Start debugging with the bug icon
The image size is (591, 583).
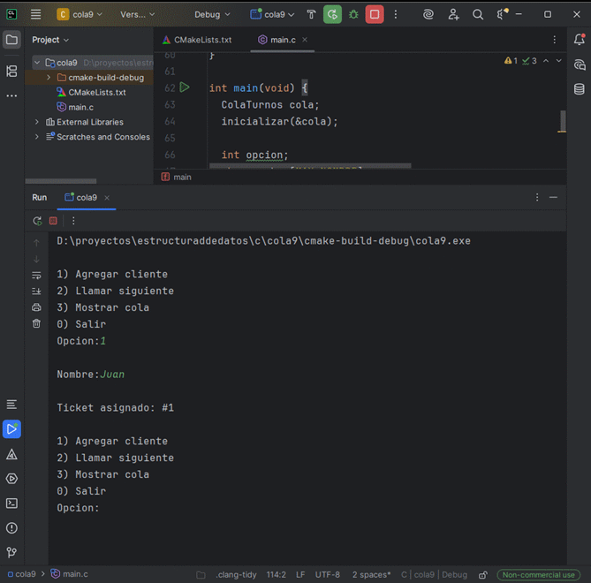[x=354, y=14]
